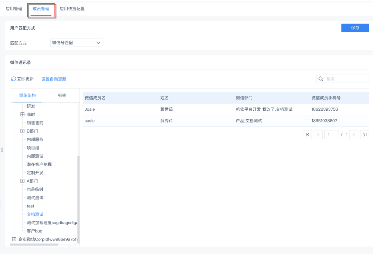Select 也是临时 in the tree
Viewport: 373px width, 254px height.
coord(35,189)
